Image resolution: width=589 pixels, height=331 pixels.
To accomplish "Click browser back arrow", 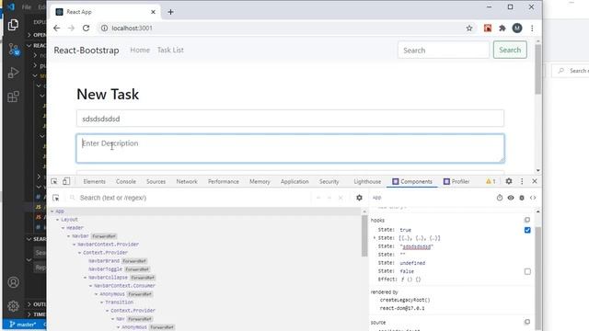I will pyautogui.click(x=57, y=29).
